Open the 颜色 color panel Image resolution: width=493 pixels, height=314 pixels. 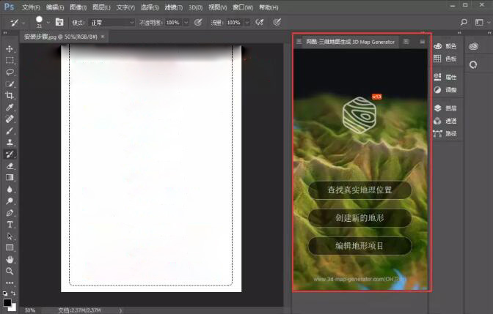click(x=445, y=46)
